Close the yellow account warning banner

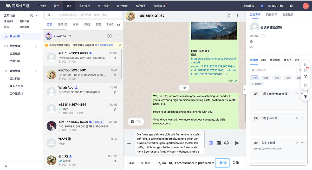tap(120, 45)
